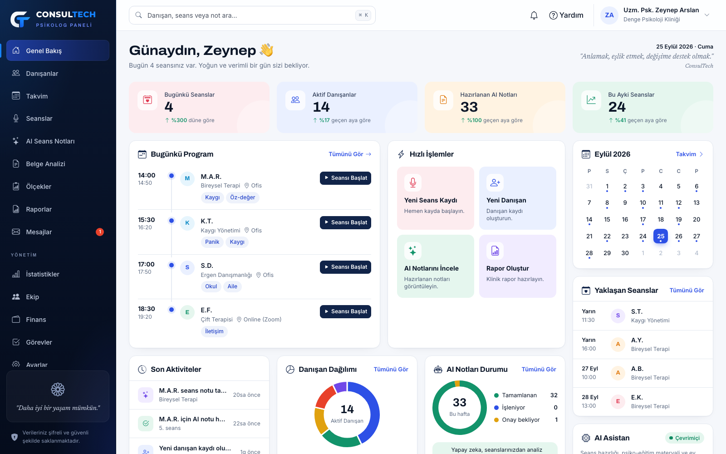This screenshot has width=726, height=454.
Task: Click the Öz-değer tag on M.A.R.
Action: point(242,197)
